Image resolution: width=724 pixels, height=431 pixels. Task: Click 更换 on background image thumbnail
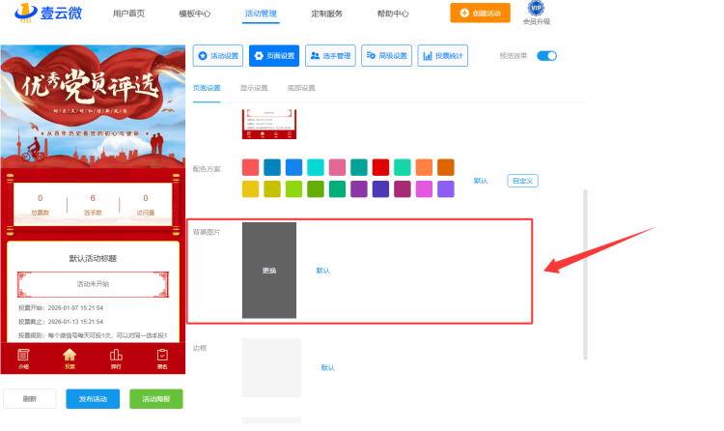(269, 271)
